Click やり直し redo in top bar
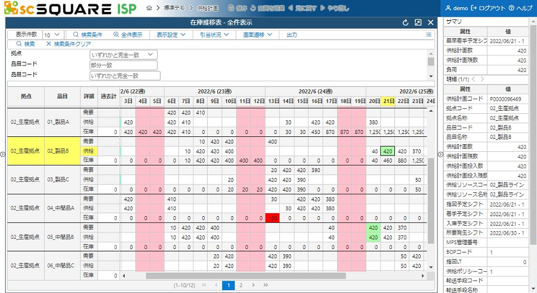 [x=323, y=8]
